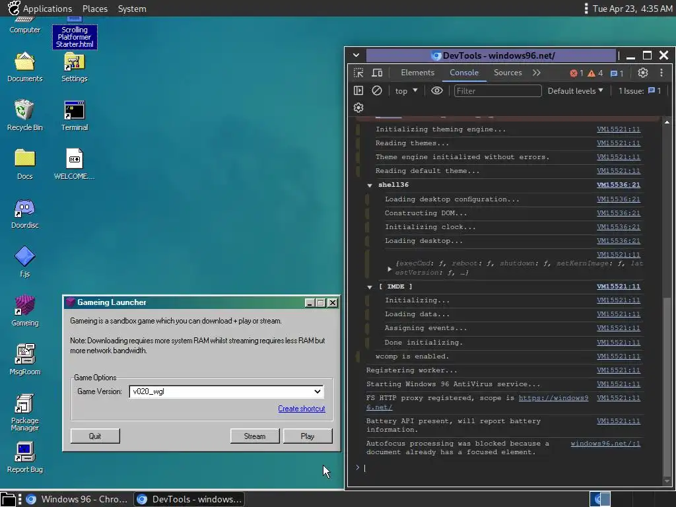
Task: Open the WELCOME markdown file icon
Action: coord(74,164)
